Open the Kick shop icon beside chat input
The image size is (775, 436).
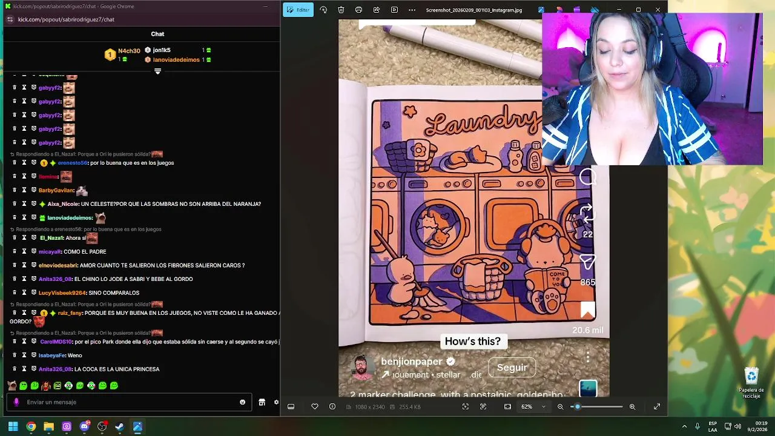[262, 402]
